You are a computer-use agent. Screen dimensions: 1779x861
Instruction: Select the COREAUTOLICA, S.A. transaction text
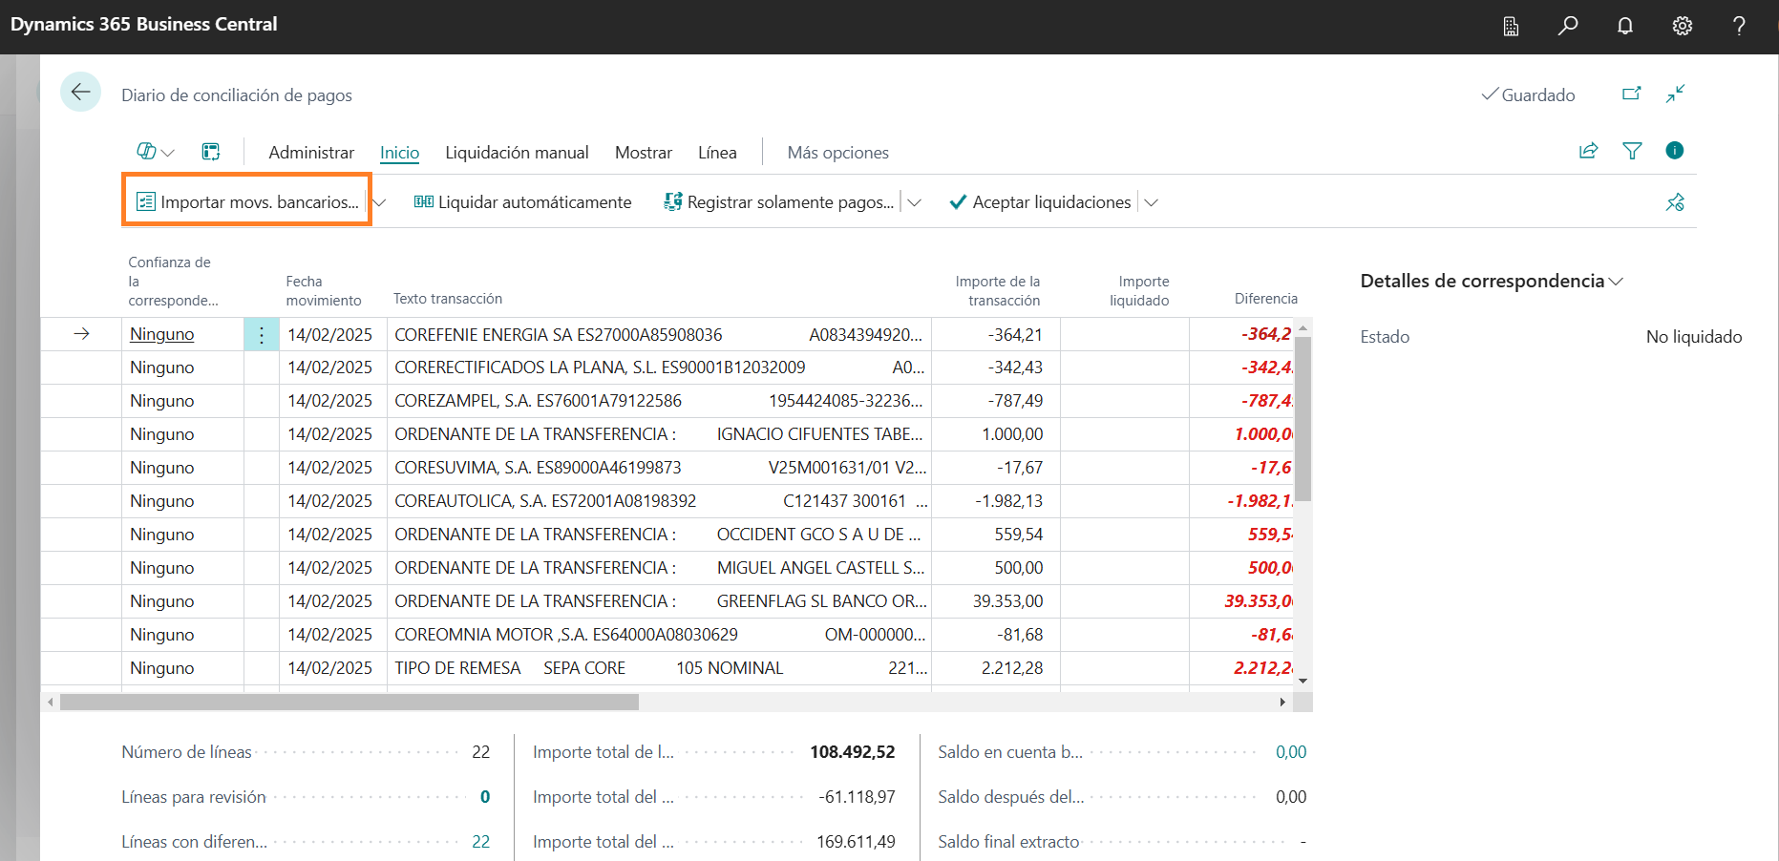point(659,501)
